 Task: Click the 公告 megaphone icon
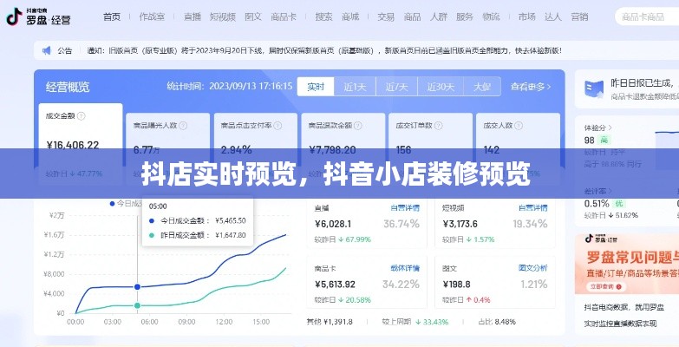(x=47, y=50)
